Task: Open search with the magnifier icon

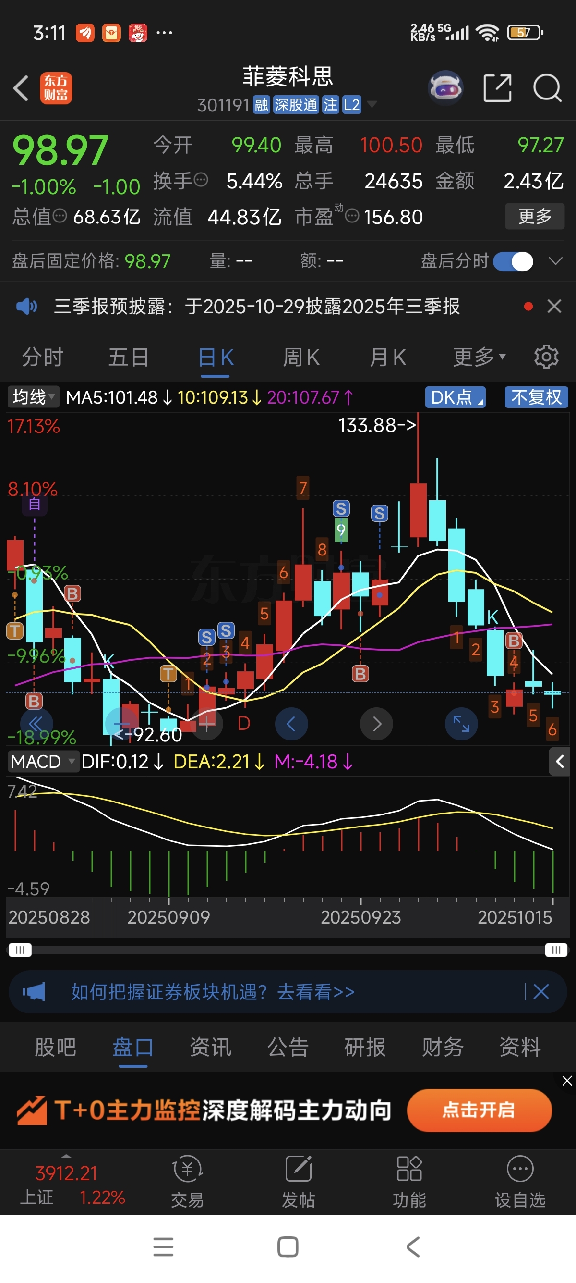Action: tap(547, 88)
